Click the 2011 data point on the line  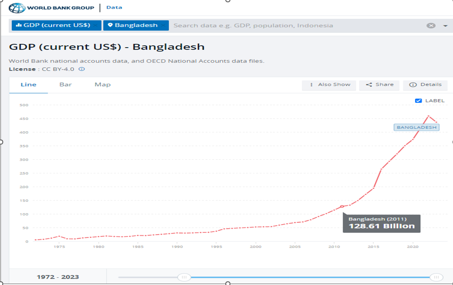pyautogui.click(x=342, y=207)
